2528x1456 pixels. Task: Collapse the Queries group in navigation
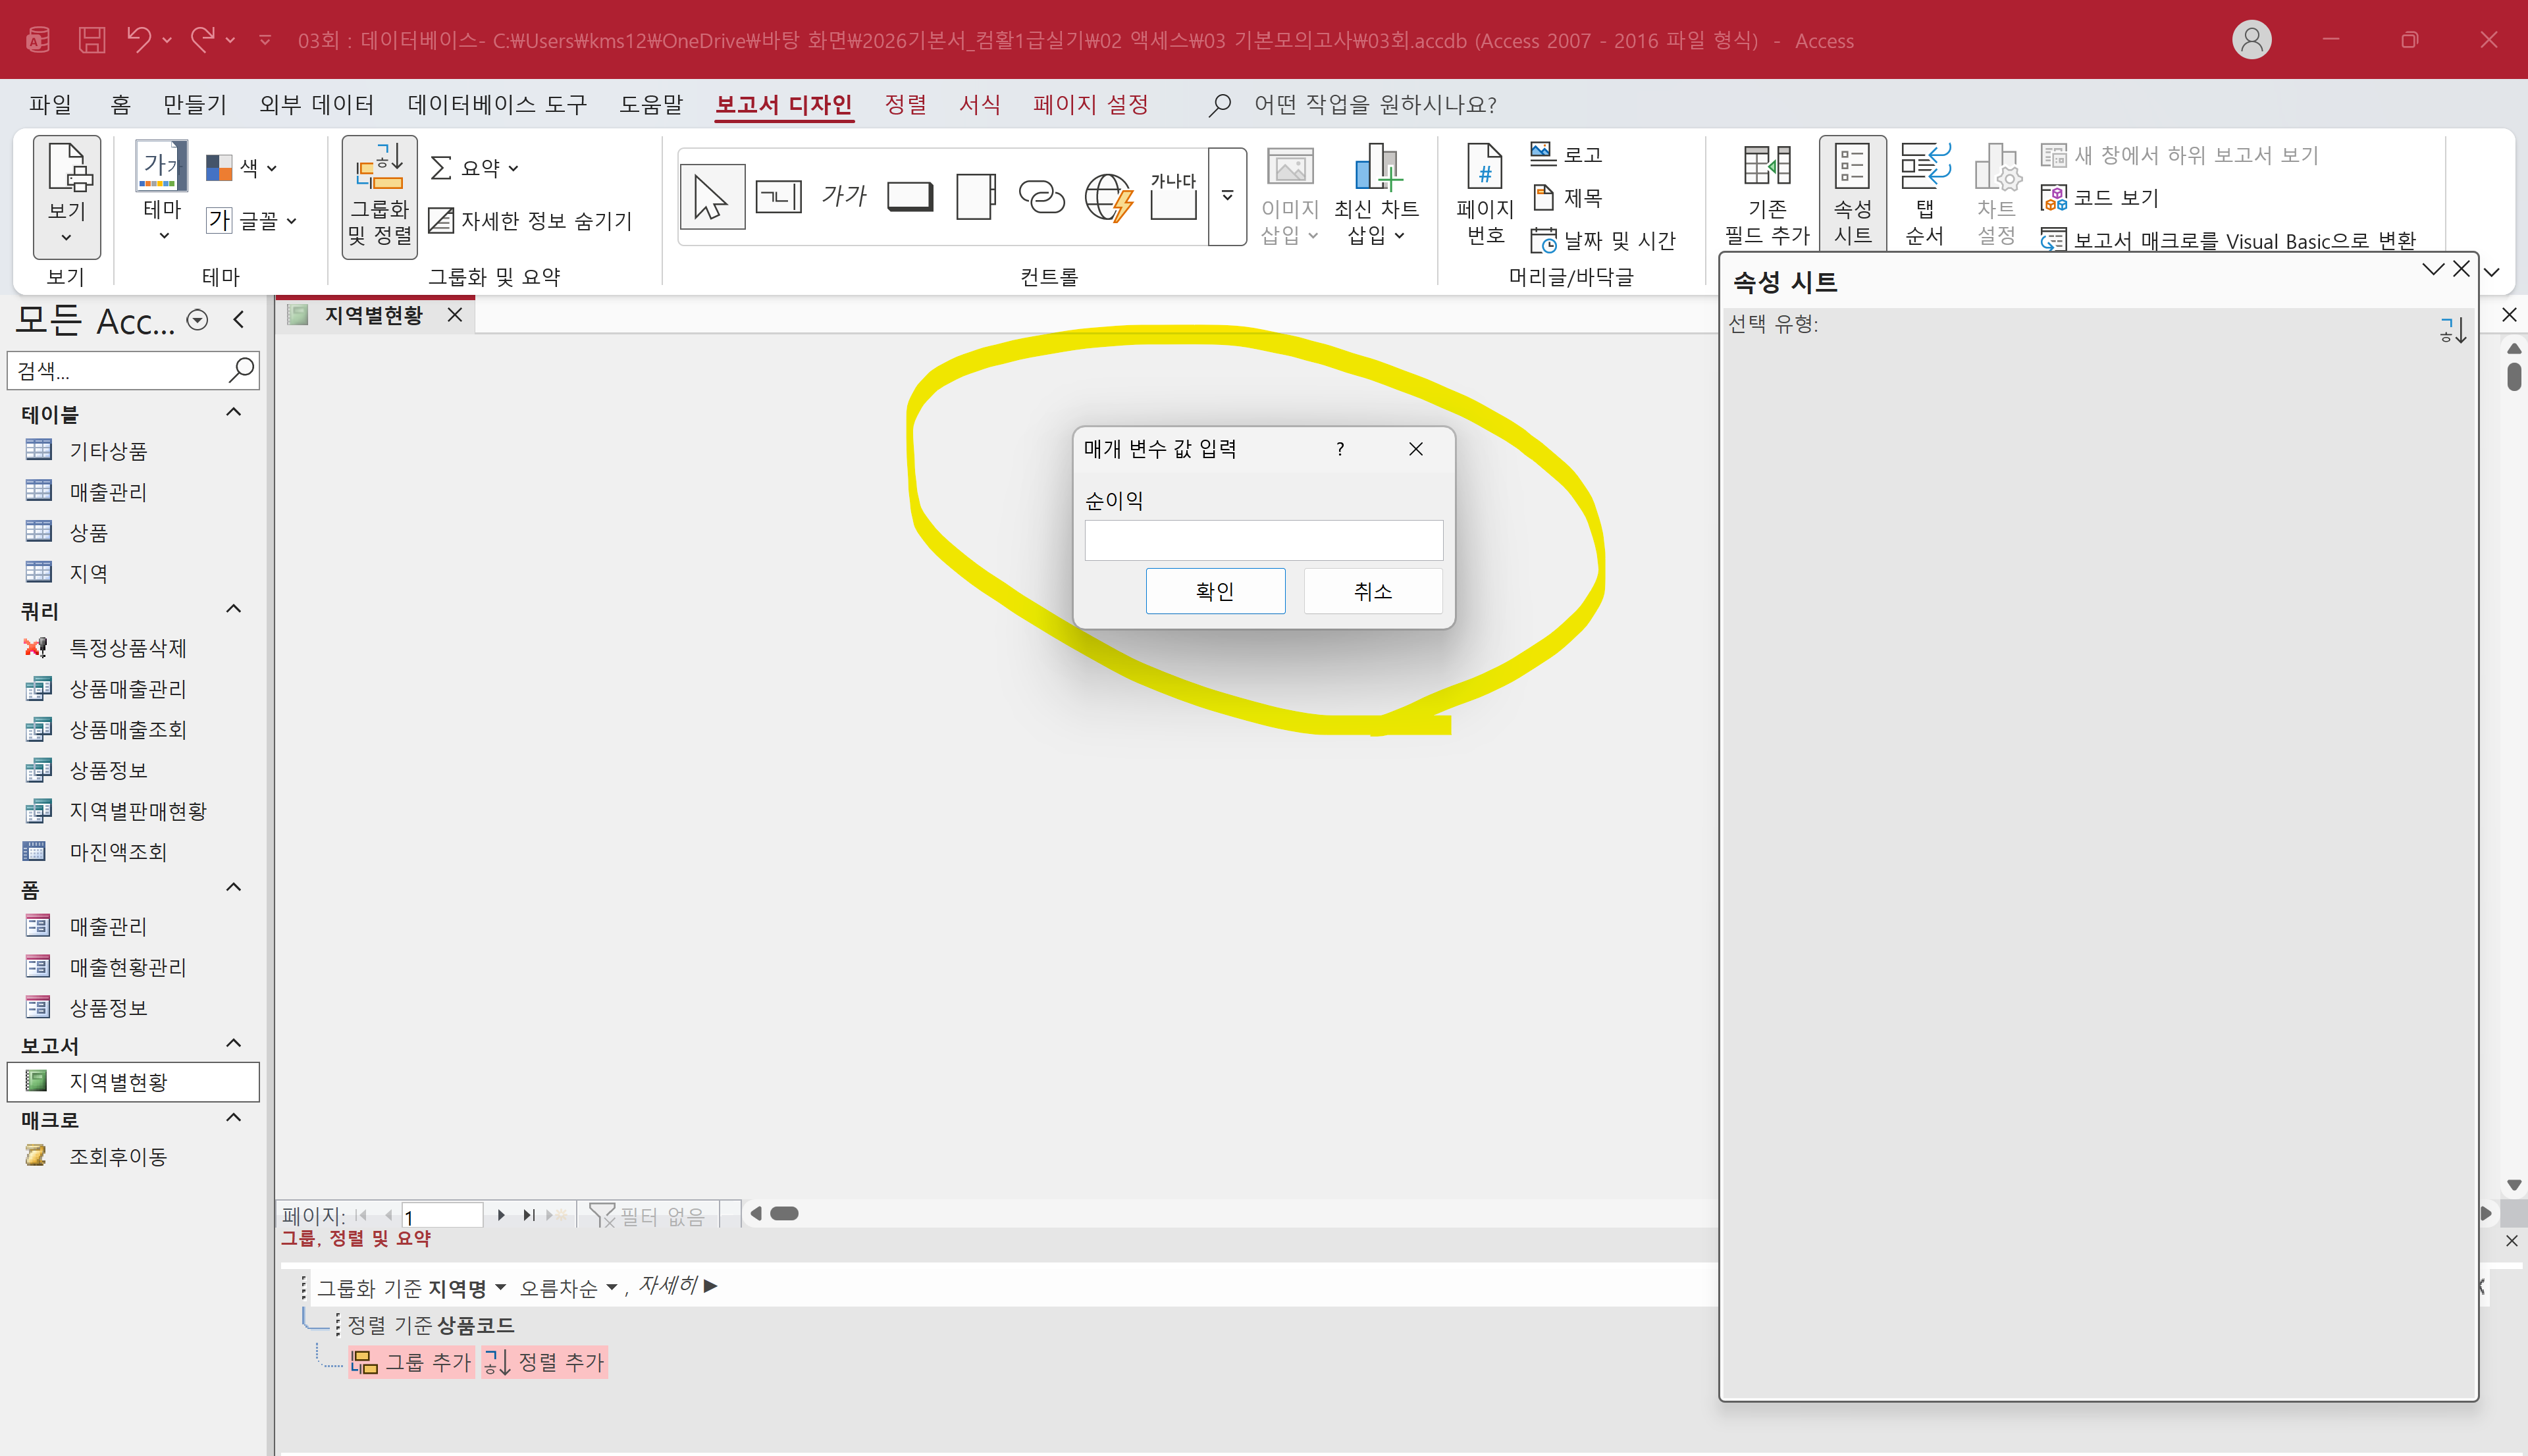234,609
